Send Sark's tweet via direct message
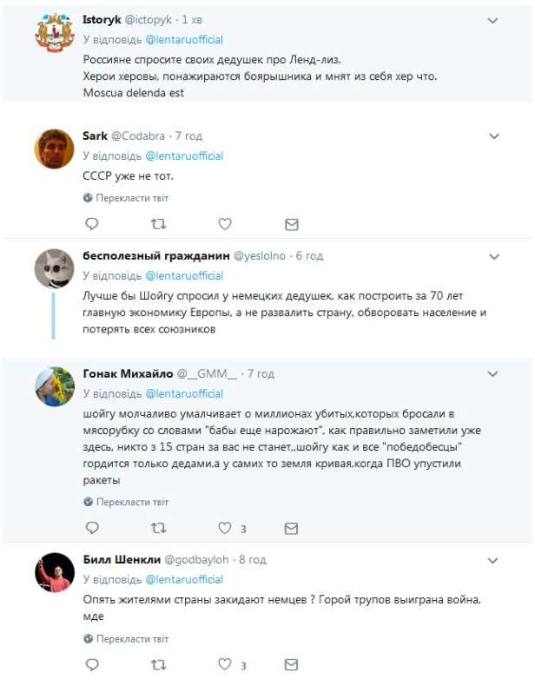This screenshot has width=535, height=692. pyautogui.click(x=292, y=224)
